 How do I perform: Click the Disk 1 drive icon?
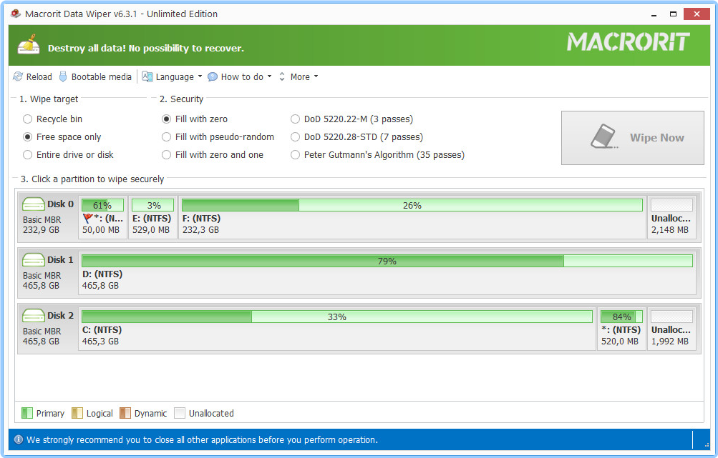click(34, 259)
